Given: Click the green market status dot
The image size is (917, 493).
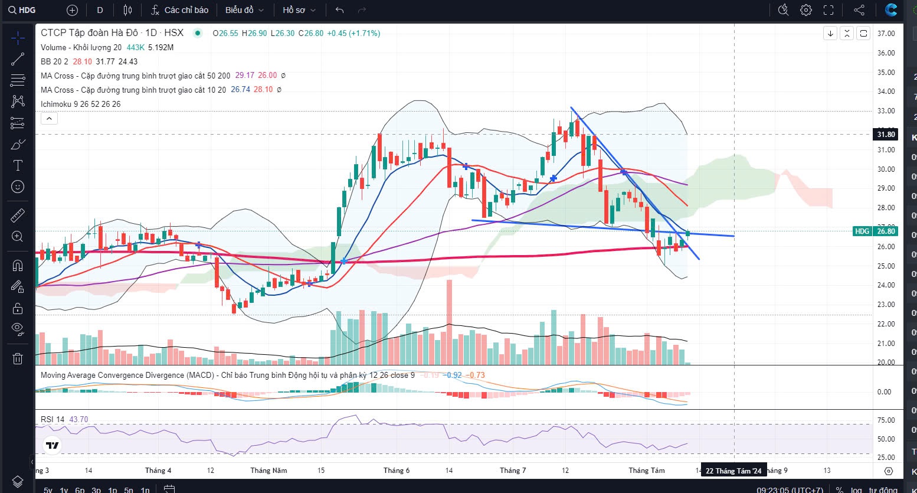Looking at the screenshot, I should click(x=197, y=33).
